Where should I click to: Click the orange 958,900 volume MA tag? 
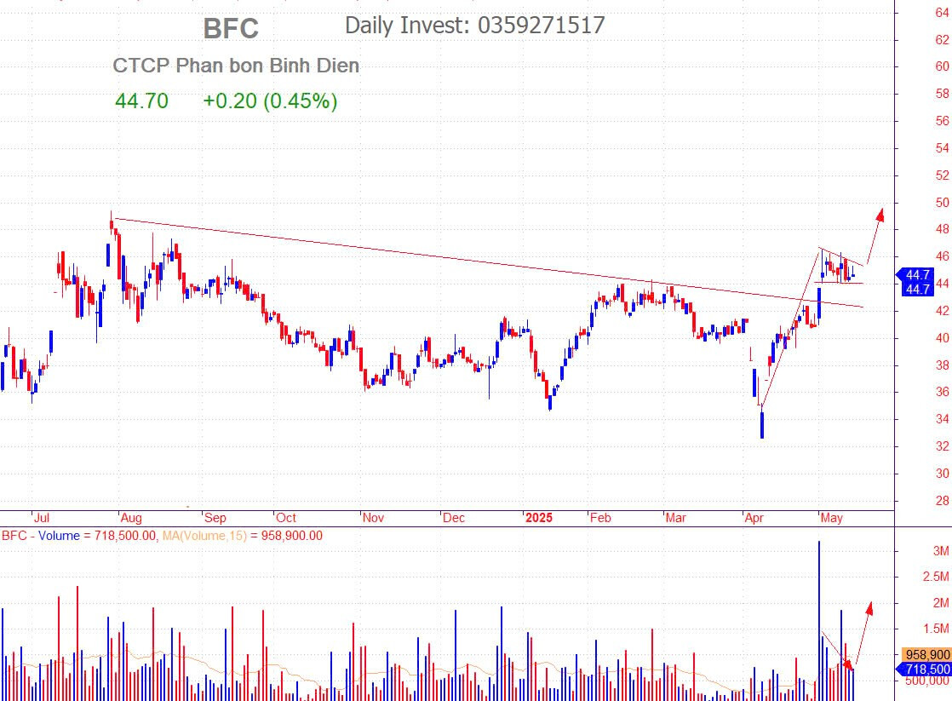926,655
